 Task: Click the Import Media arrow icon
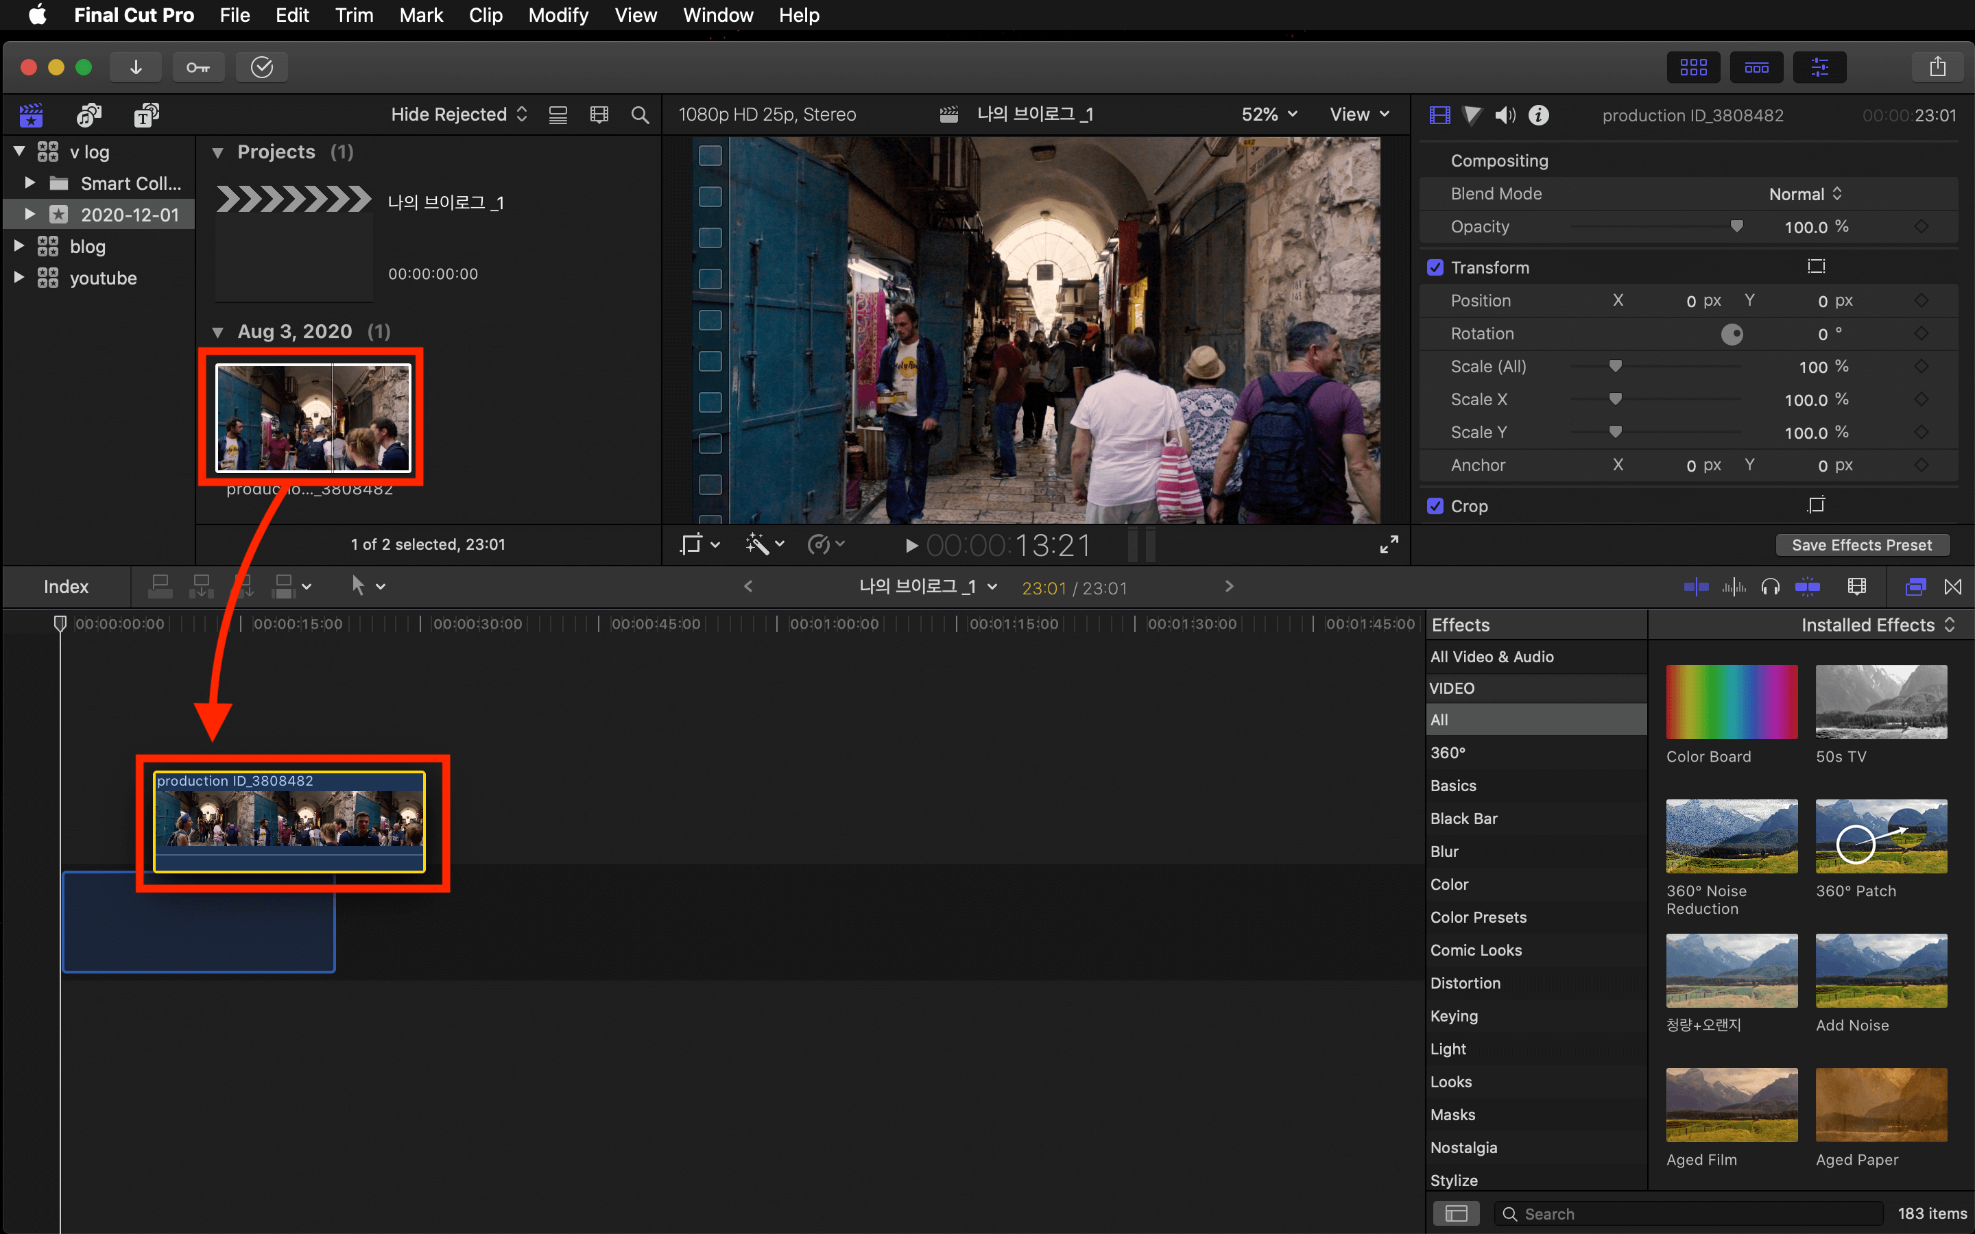click(136, 67)
